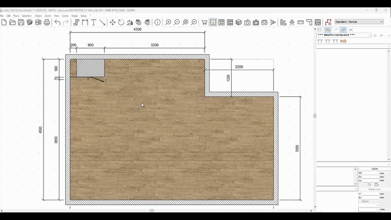Close the catalog panel with the X
Screen dimensions: 391x220
coord(351,29)
